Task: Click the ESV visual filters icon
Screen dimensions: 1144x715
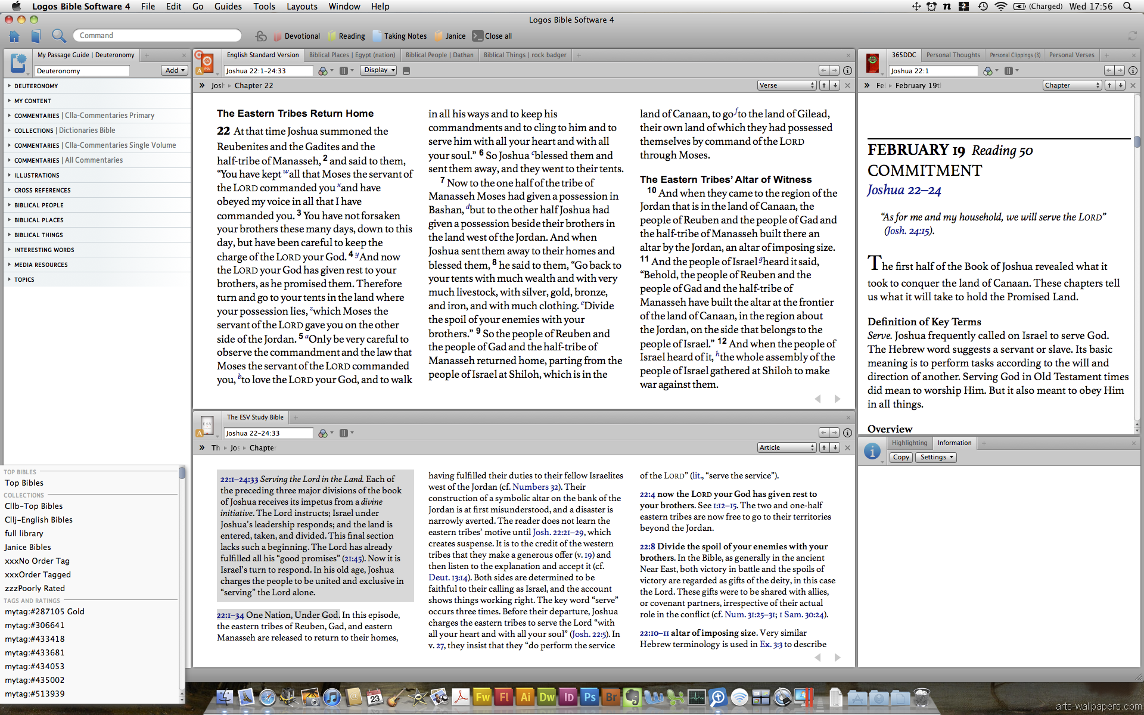Action: pyautogui.click(x=323, y=71)
